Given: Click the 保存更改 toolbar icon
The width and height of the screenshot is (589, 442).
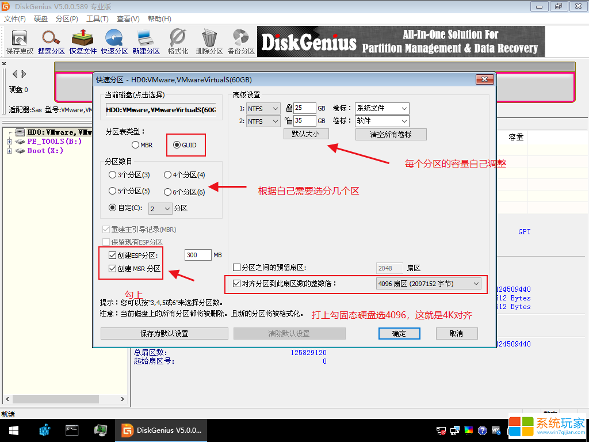Looking at the screenshot, I should tap(20, 41).
